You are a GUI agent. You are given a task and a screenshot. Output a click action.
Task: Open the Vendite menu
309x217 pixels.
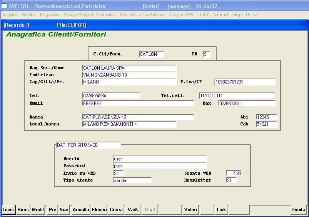pyautogui.click(x=28, y=15)
